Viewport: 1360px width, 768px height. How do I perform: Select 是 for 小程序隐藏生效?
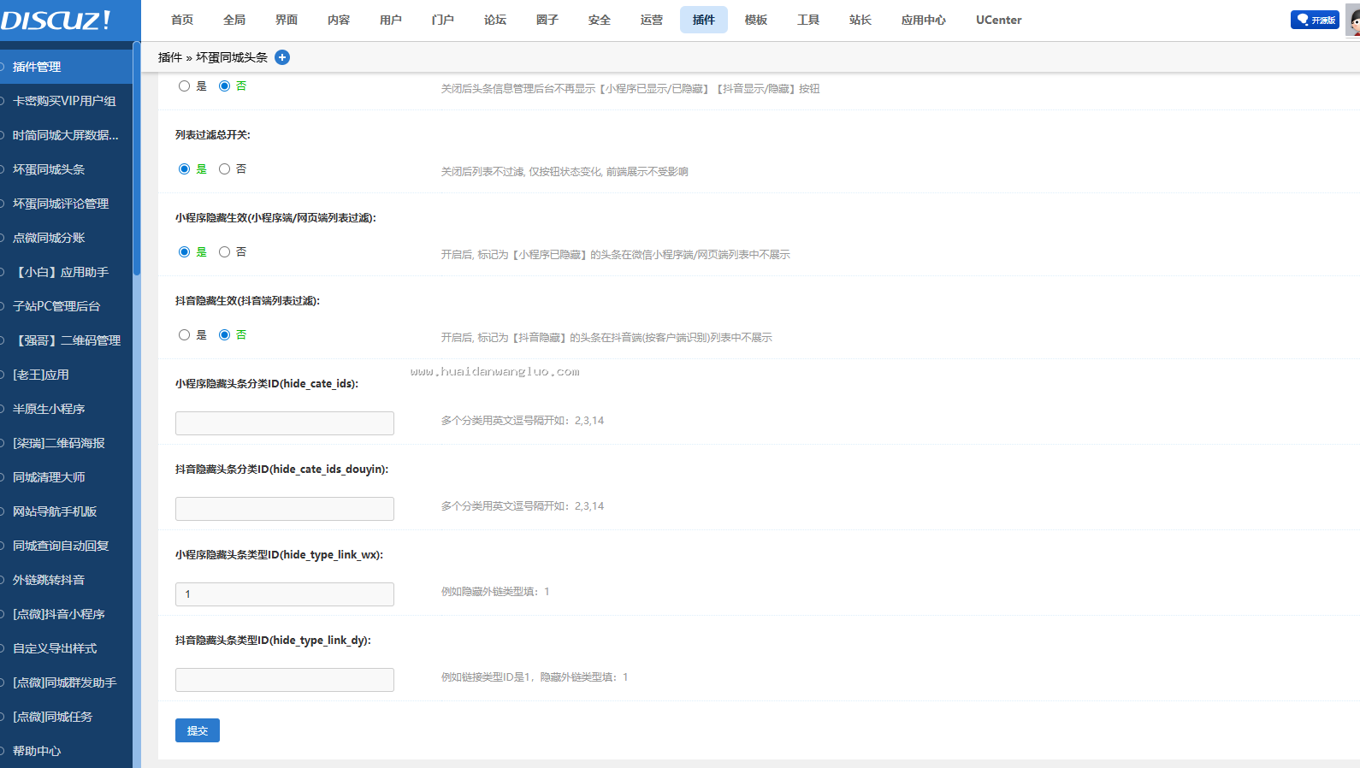point(184,252)
